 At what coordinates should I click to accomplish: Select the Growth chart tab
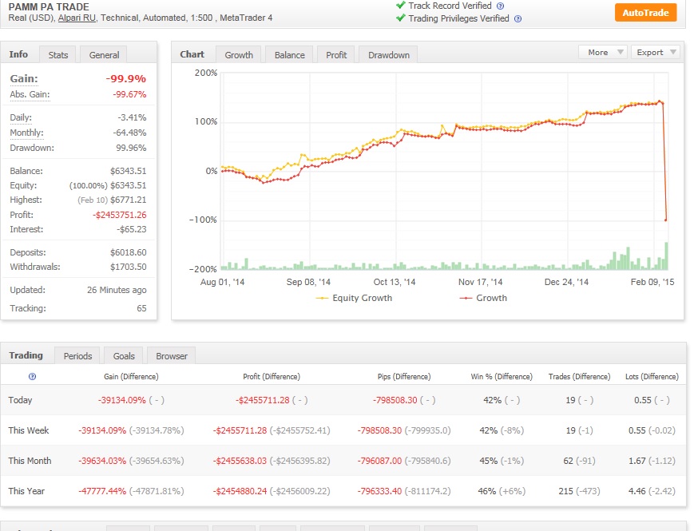click(239, 55)
